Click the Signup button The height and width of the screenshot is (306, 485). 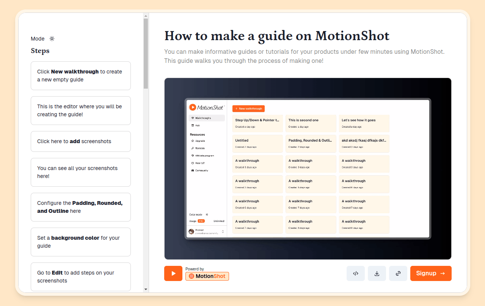coord(430,273)
